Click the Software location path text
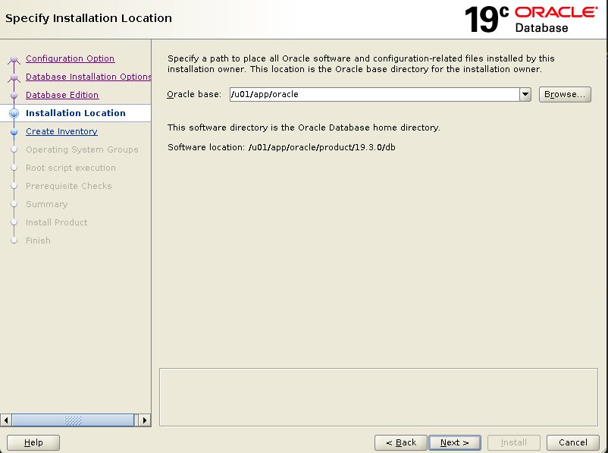The image size is (608, 453). coord(322,147)
